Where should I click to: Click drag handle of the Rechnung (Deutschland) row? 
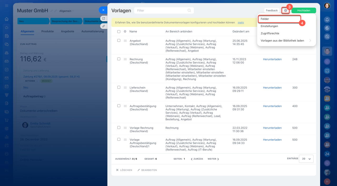click(125, 59)
